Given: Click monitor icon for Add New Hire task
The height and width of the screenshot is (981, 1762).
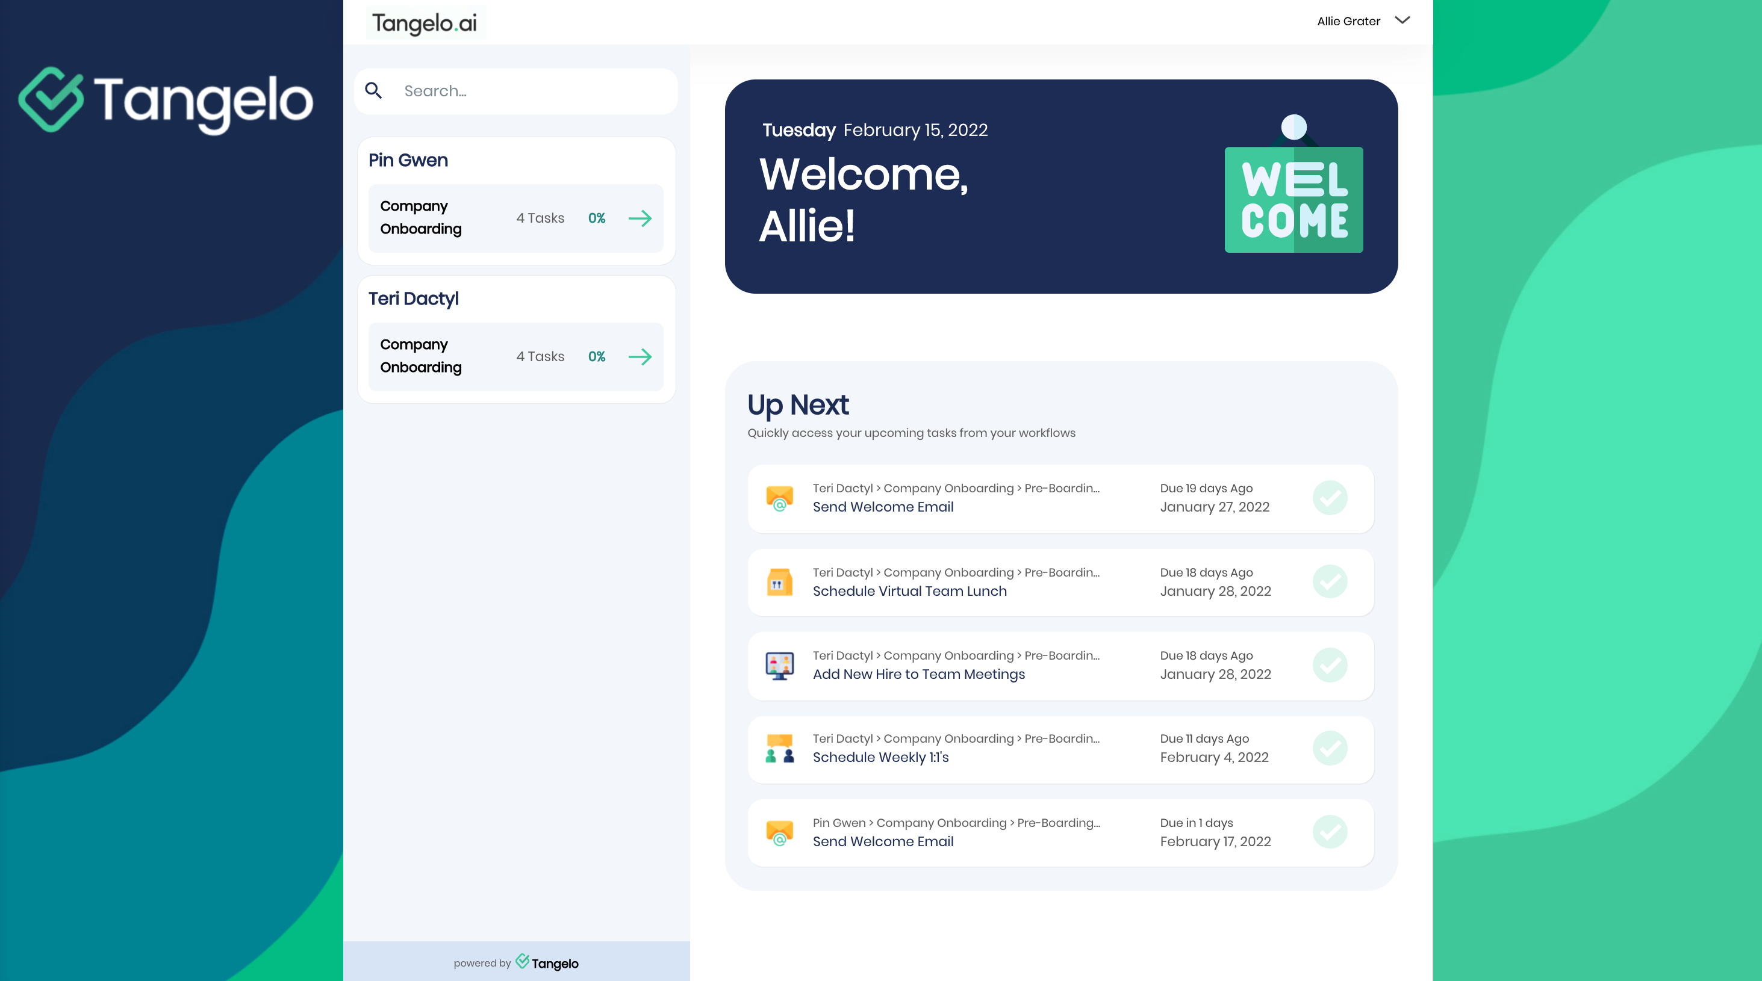Looking at the screenshot, I should tap(779, 665).
